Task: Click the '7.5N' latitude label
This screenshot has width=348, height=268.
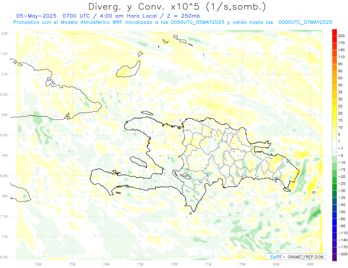Action: tap(4, 217)
